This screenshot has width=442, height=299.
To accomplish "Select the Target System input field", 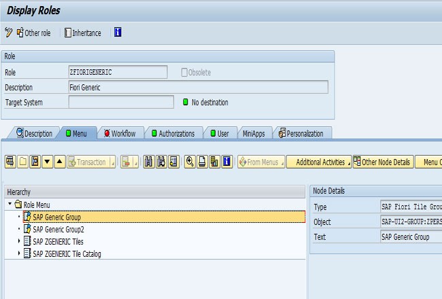I will [x=121, y=102].
